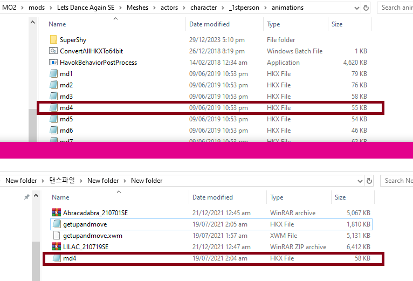The height and width of the screenshot is (281, 413).
Task: Click scroll-up arrow in lower window navigation pane
Action: (36, 196)
